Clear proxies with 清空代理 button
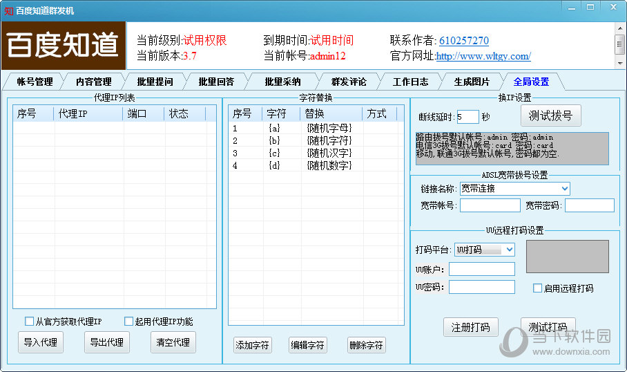The width and height of the screenshot is (627, 372). (173, 342)
